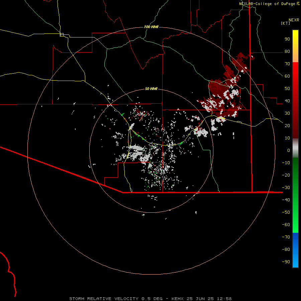301x301 pixels.
Task: Click the KEMX radar site identifier
Action: [x=178, y=299]
